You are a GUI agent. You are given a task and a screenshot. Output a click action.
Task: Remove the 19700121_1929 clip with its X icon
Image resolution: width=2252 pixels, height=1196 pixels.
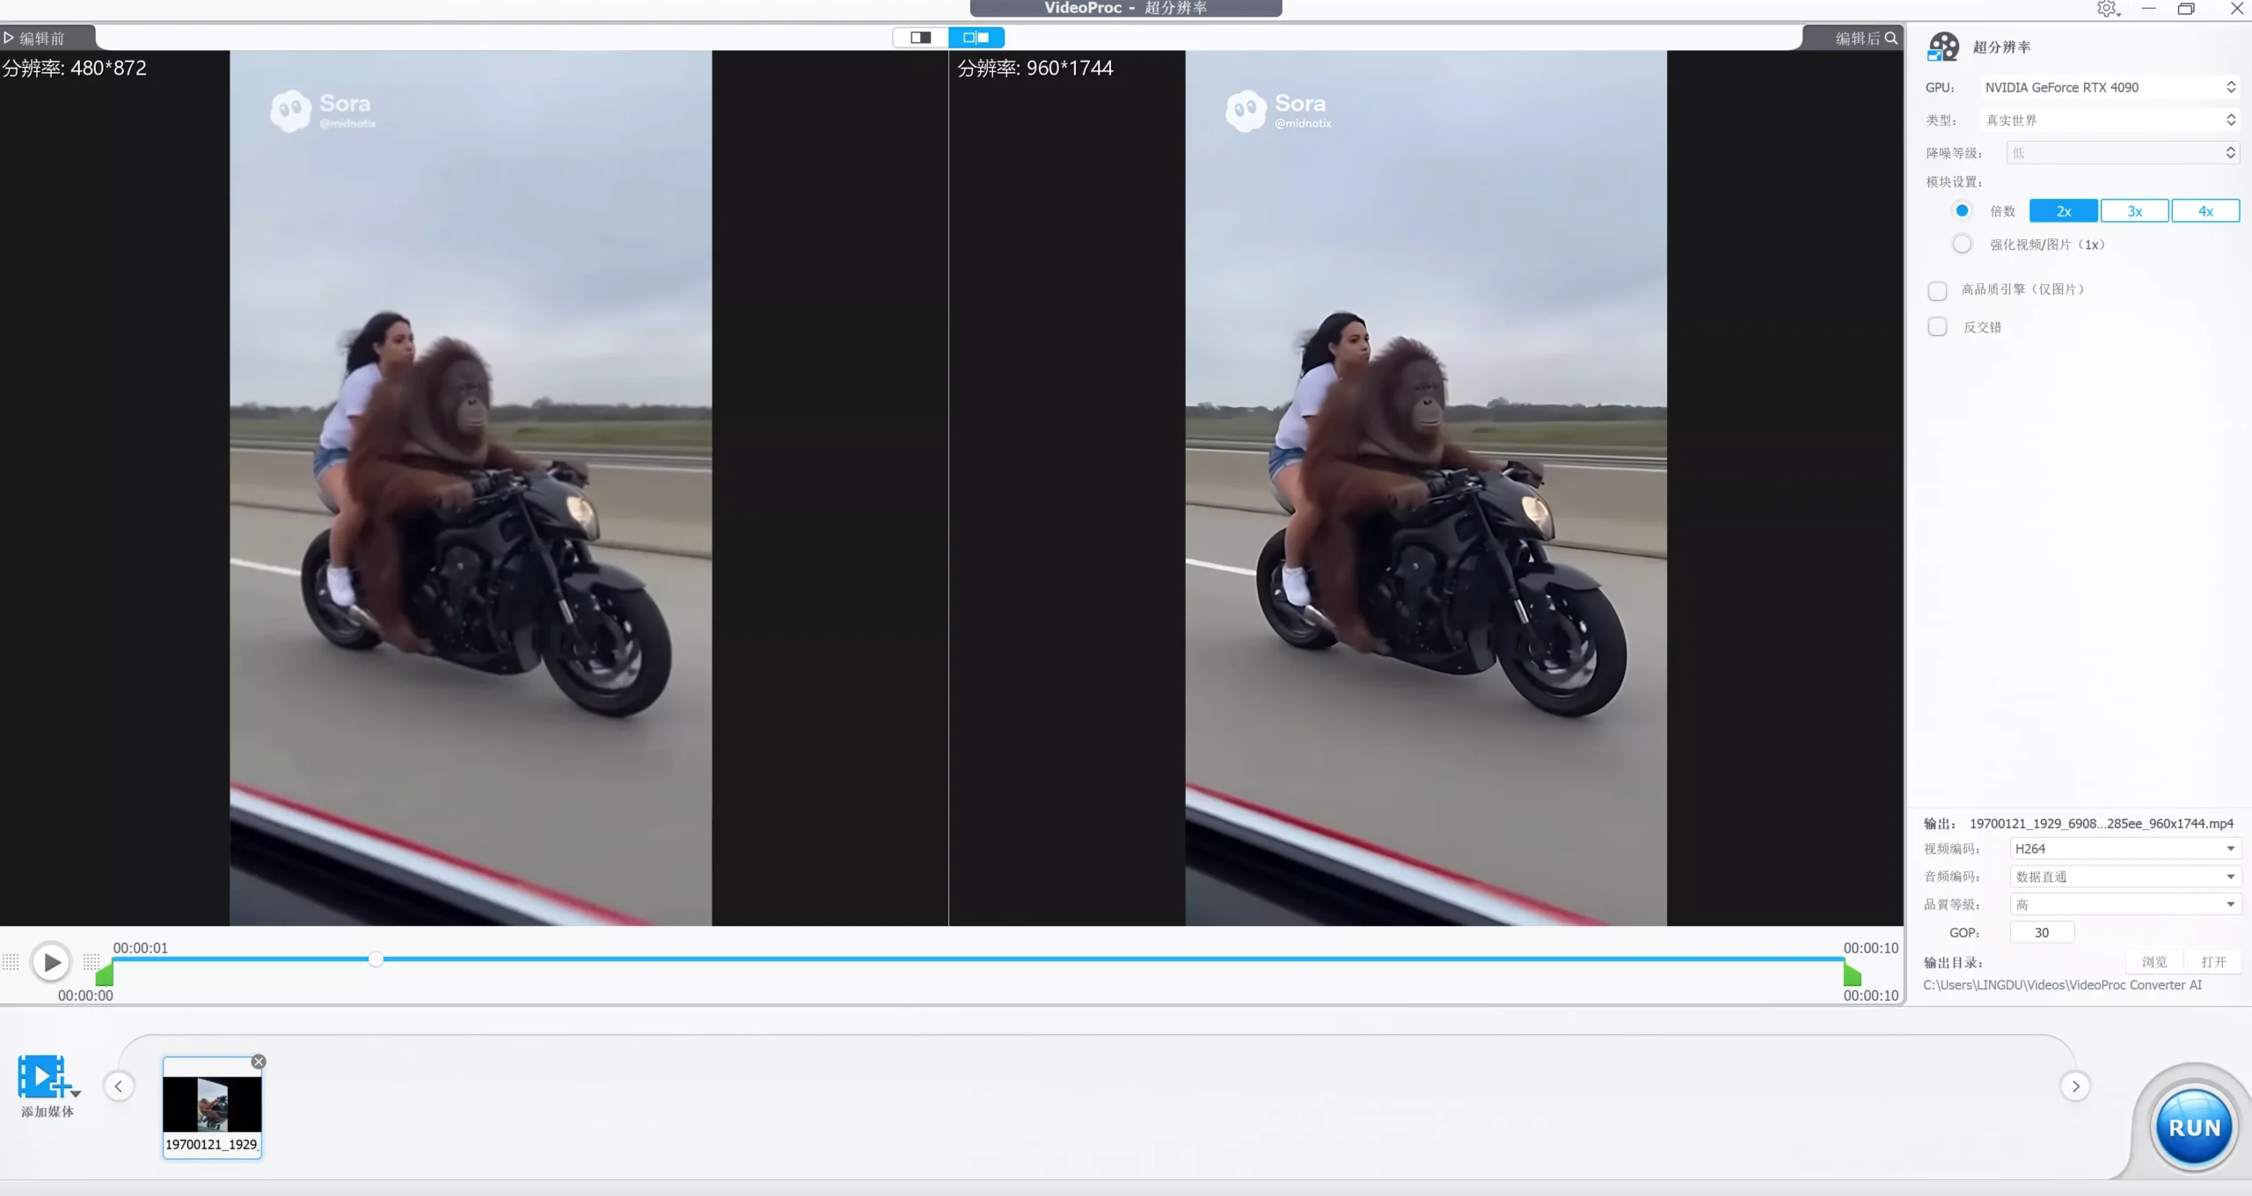coord(259,1061)
